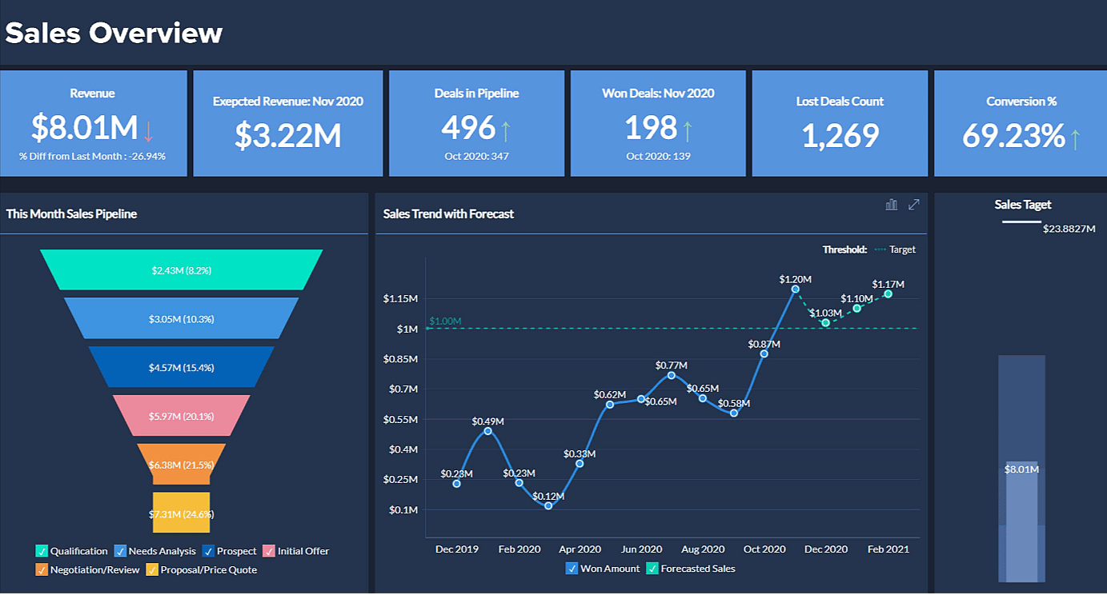Toggle the Won Amount series checkbox

[572, 569]
